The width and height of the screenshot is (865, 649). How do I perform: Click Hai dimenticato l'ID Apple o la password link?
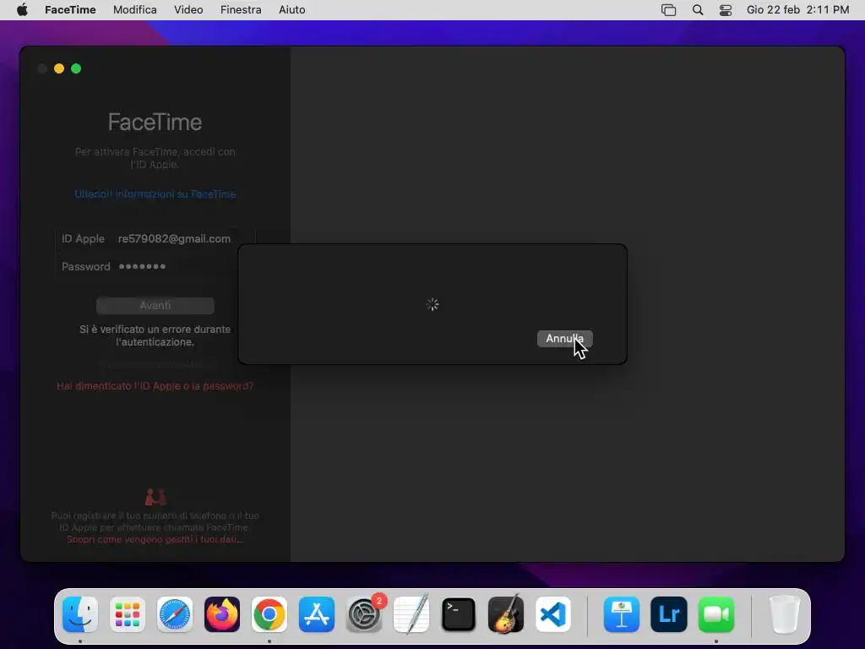tap(155, 385)
